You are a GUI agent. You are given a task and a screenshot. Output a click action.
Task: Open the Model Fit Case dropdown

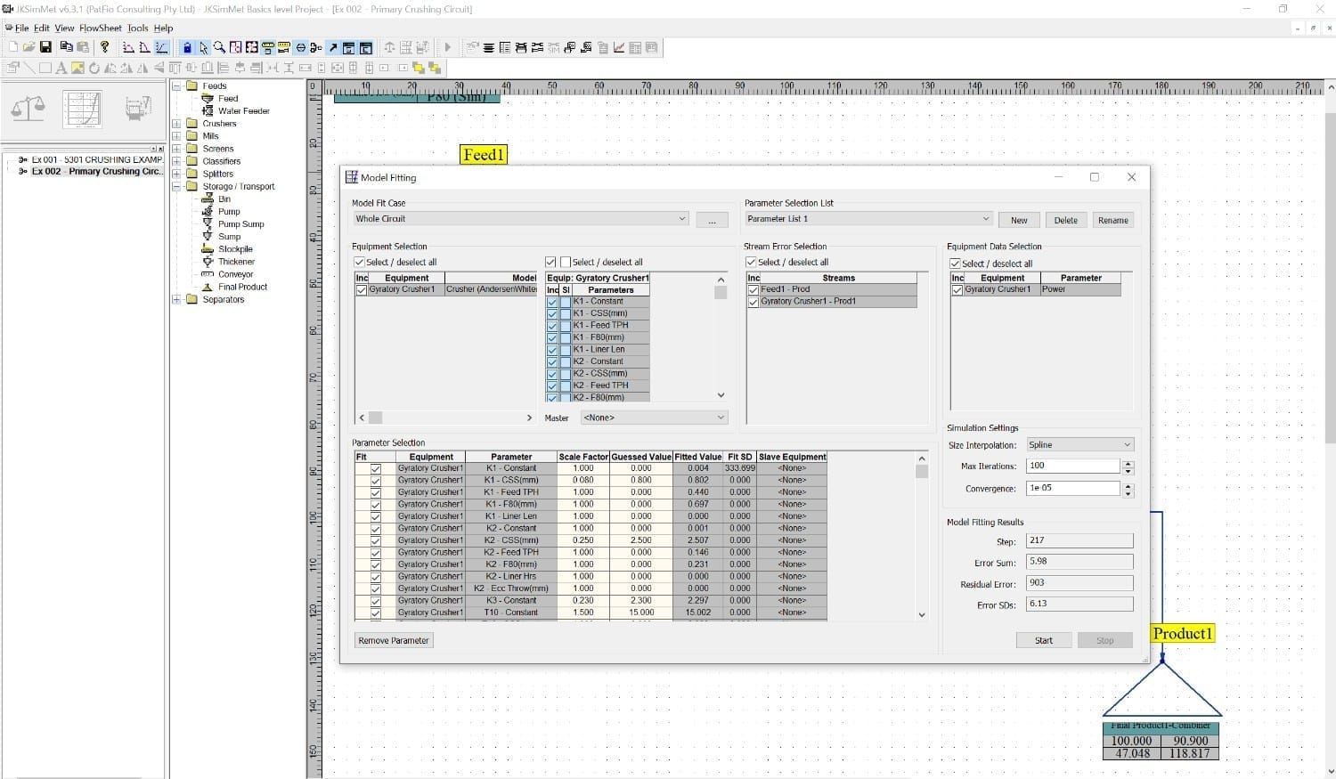[681, 219]
